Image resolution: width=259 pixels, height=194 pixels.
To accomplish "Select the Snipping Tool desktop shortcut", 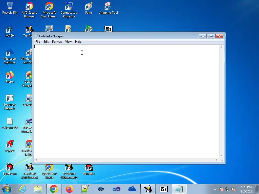I will pyautogui.click(x=109, y=8).
